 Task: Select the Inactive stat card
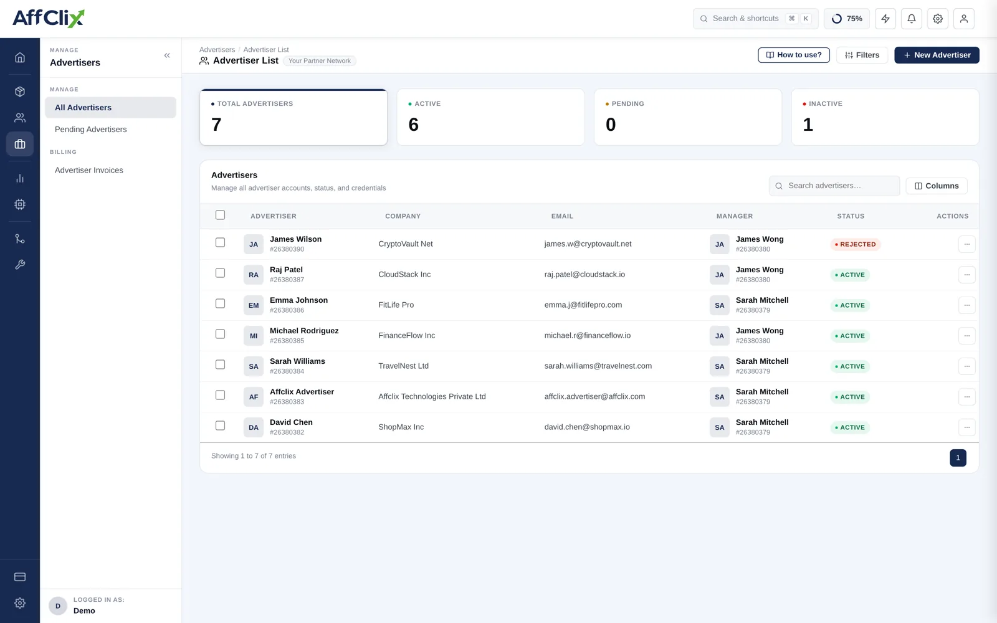(x=885, y=117)
